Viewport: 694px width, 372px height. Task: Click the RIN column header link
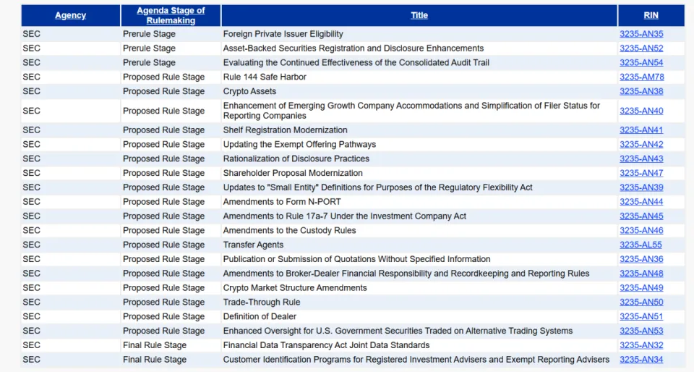(x=651, y=15)
